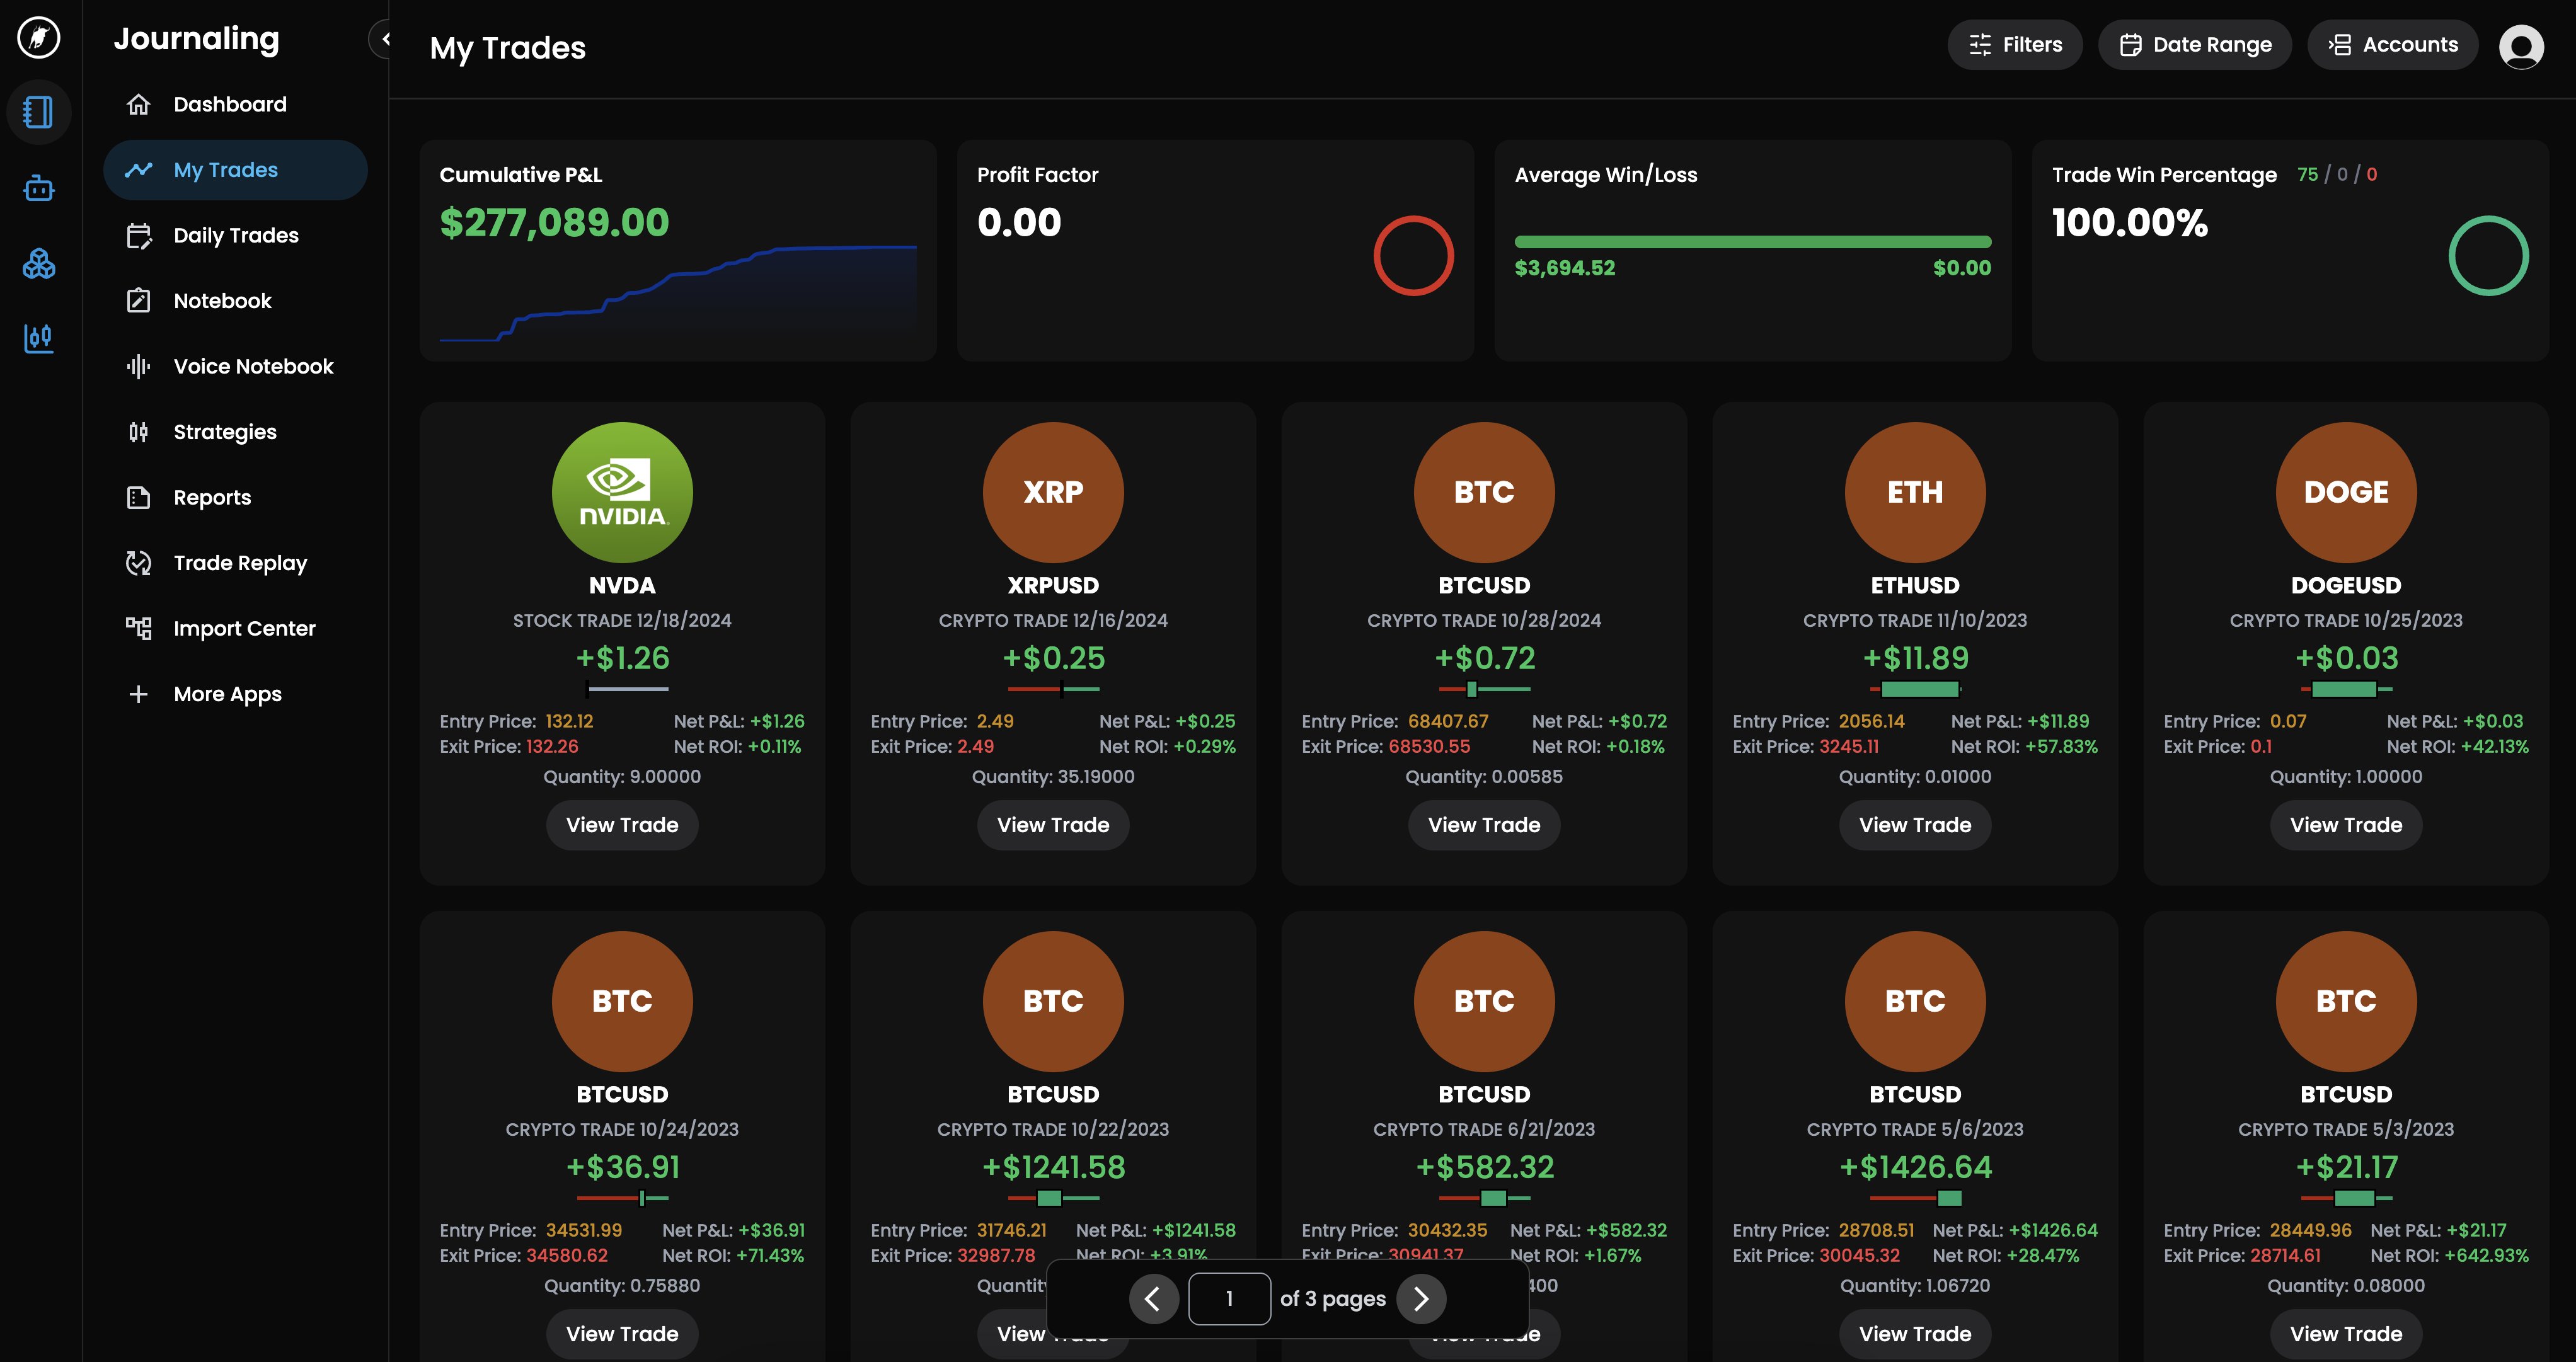Open the journal notebook icon in left rail
2576x1362 pixels.
pos(39,112)
